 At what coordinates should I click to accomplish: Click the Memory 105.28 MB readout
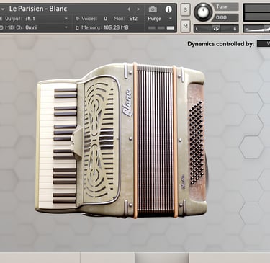pyautogui.click(x=116, y=27)
